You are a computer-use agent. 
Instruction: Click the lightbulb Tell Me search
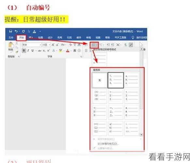tap(133, 37)
